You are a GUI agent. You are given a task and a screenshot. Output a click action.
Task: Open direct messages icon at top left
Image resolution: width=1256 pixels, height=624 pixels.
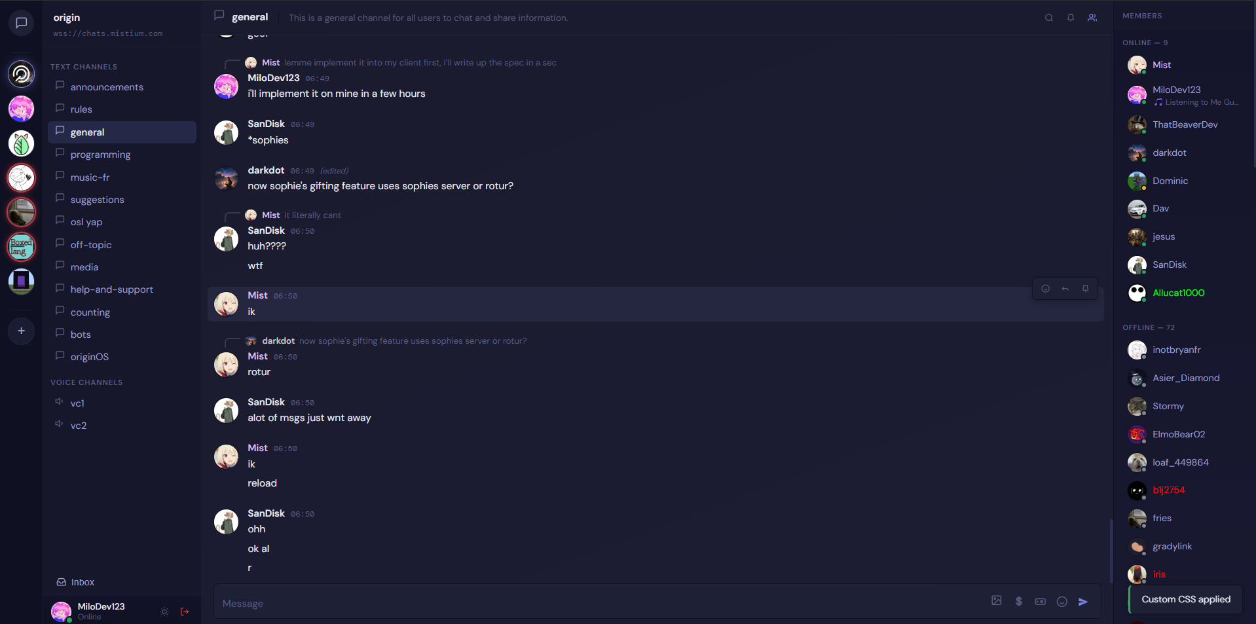(x=21, y=23)
